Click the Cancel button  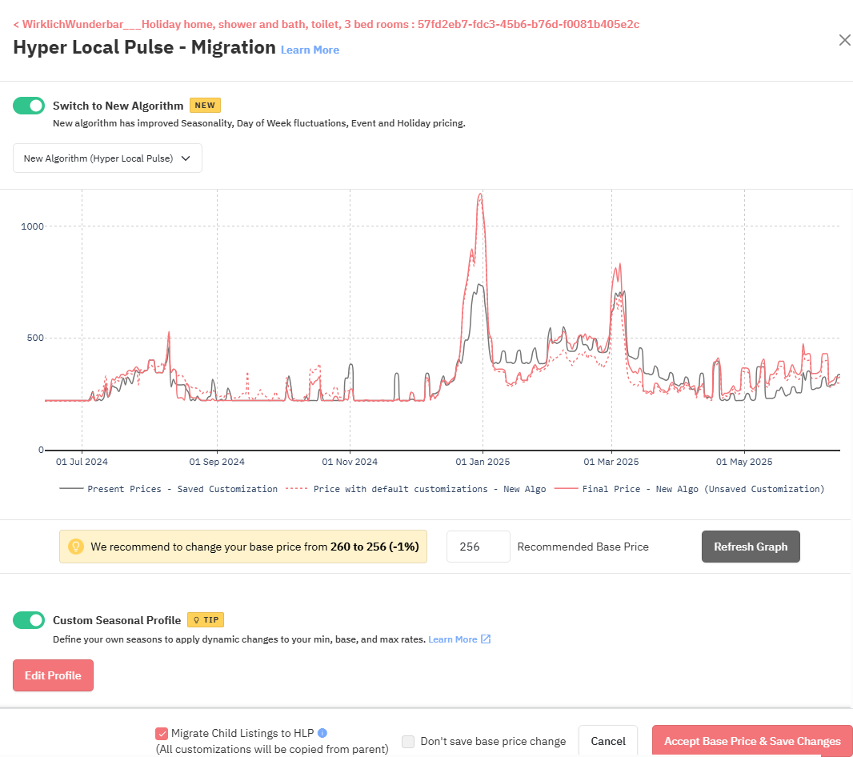click(x=608, y=740)
